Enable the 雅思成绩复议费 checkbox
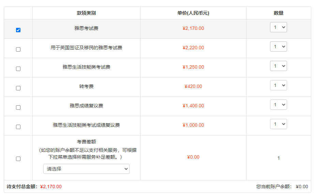 [x=18, y=107]
